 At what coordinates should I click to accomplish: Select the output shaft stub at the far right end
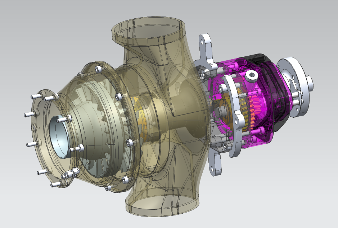click(310, 83)
